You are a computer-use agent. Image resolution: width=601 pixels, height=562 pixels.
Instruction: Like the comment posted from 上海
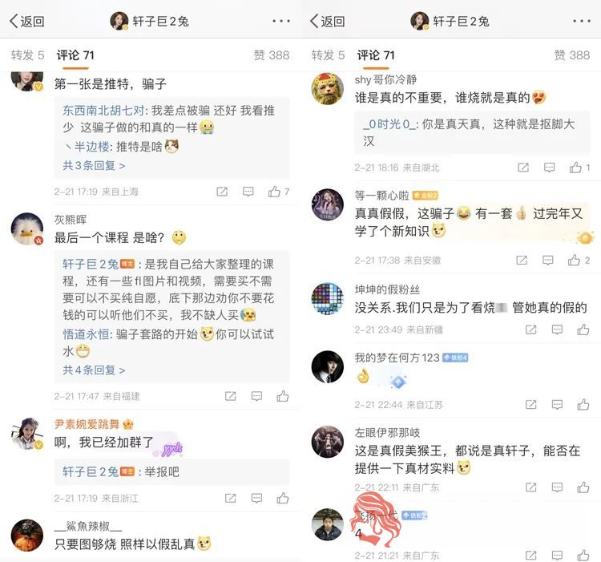[x=274, y=192]
